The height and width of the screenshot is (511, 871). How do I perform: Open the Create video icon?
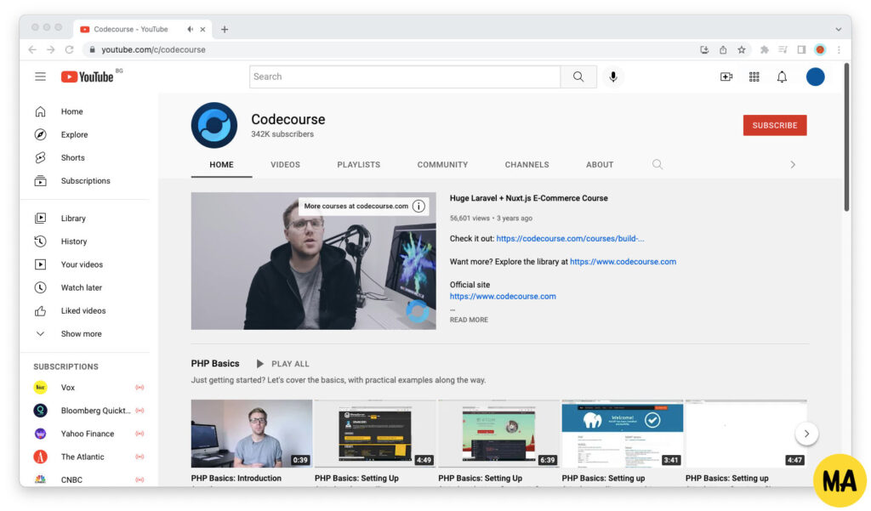726,77
